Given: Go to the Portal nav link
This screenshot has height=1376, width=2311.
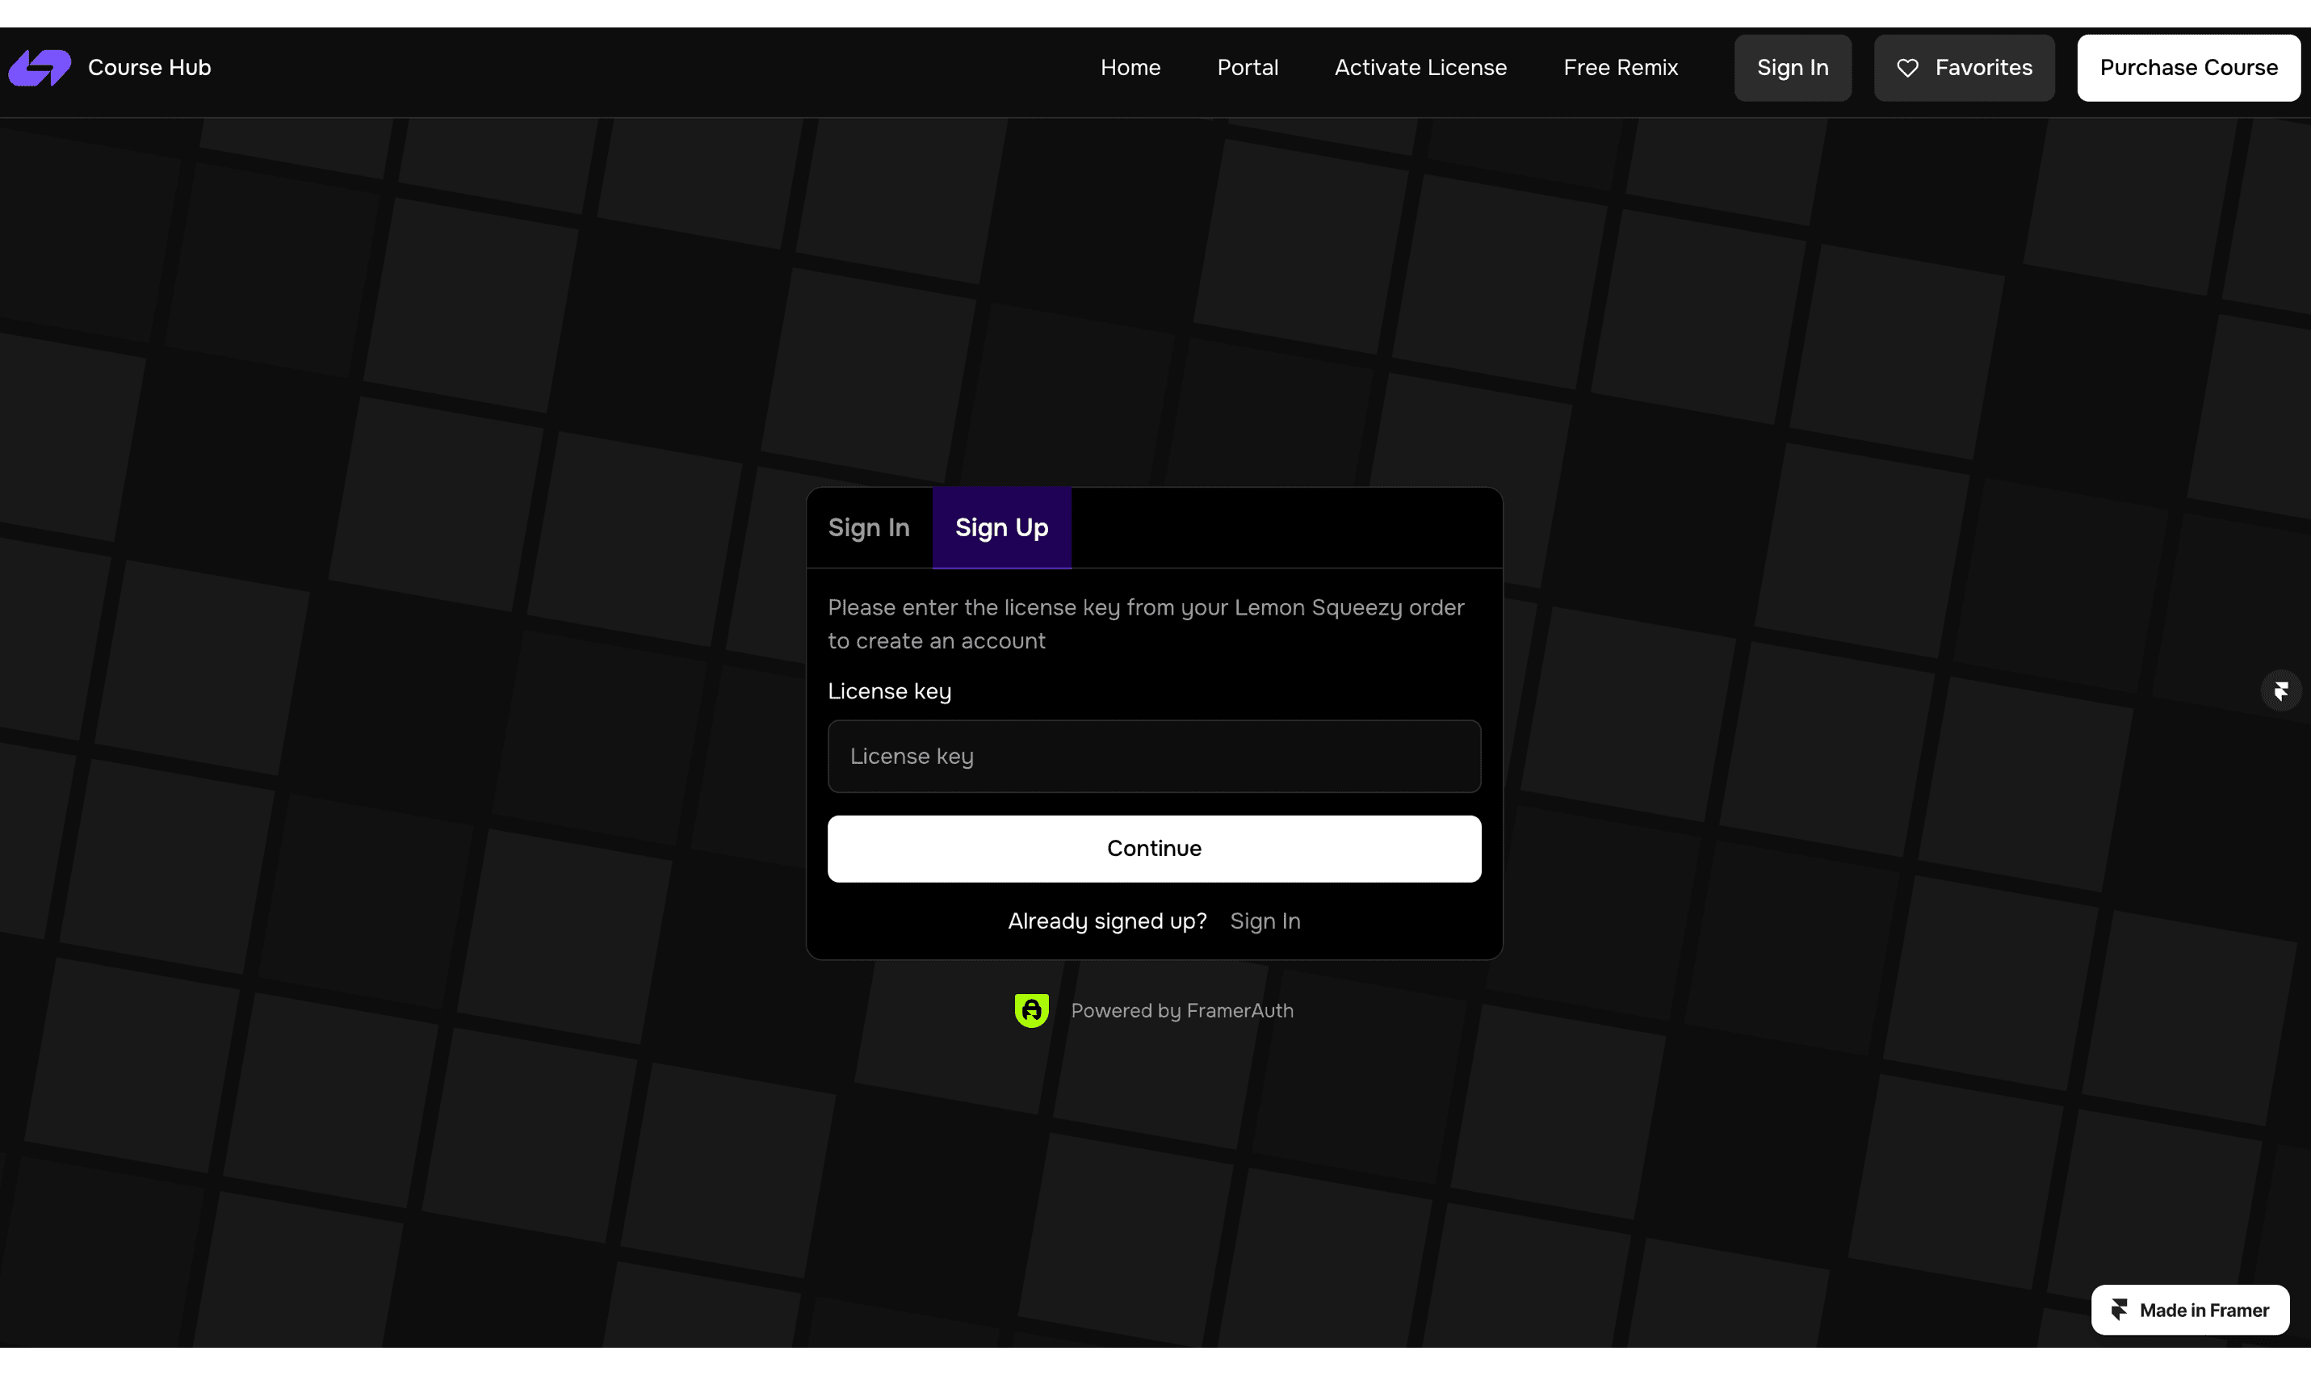Looking at the screenshot, I should (1247, 68).
